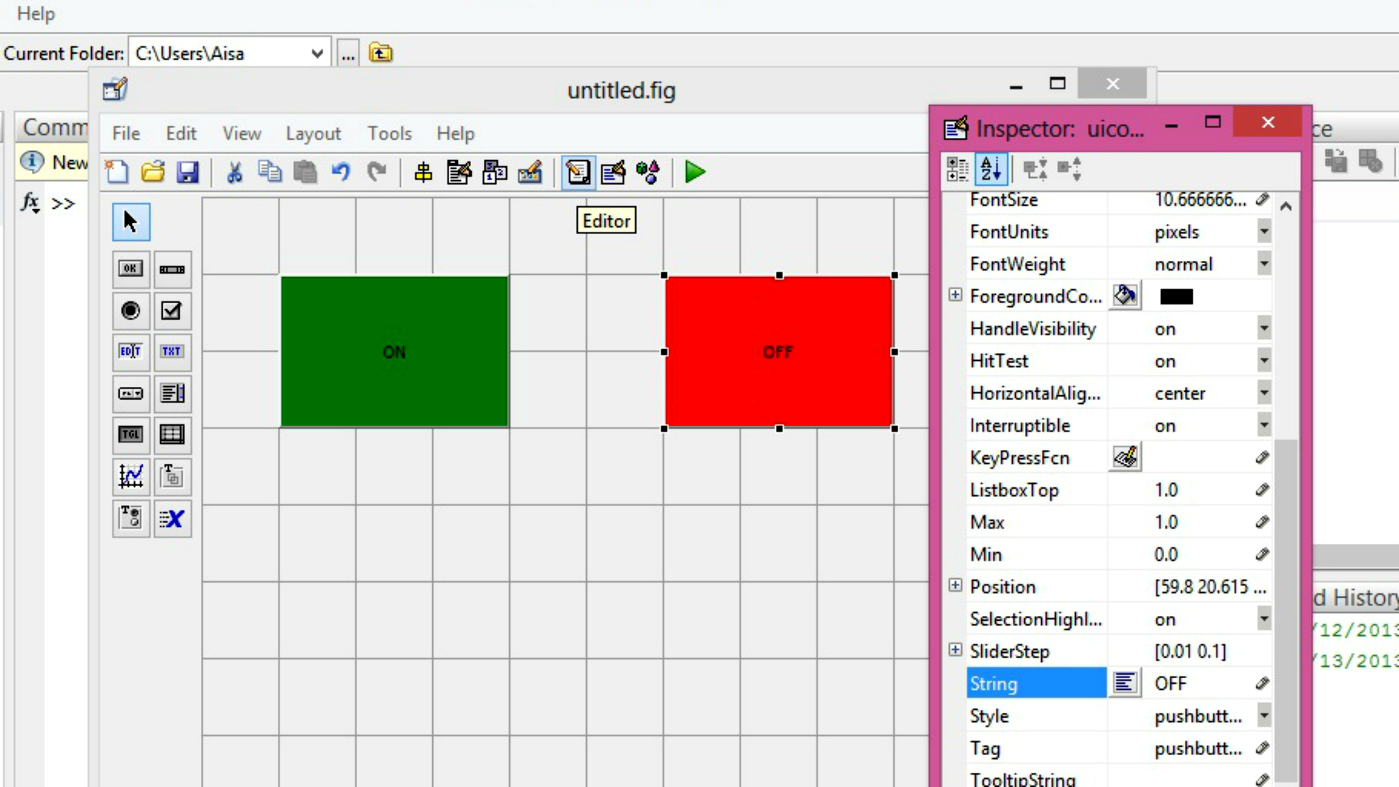The image size is (1399, 787).
Task: Open the Editor toolbar button
Action: 578,173
